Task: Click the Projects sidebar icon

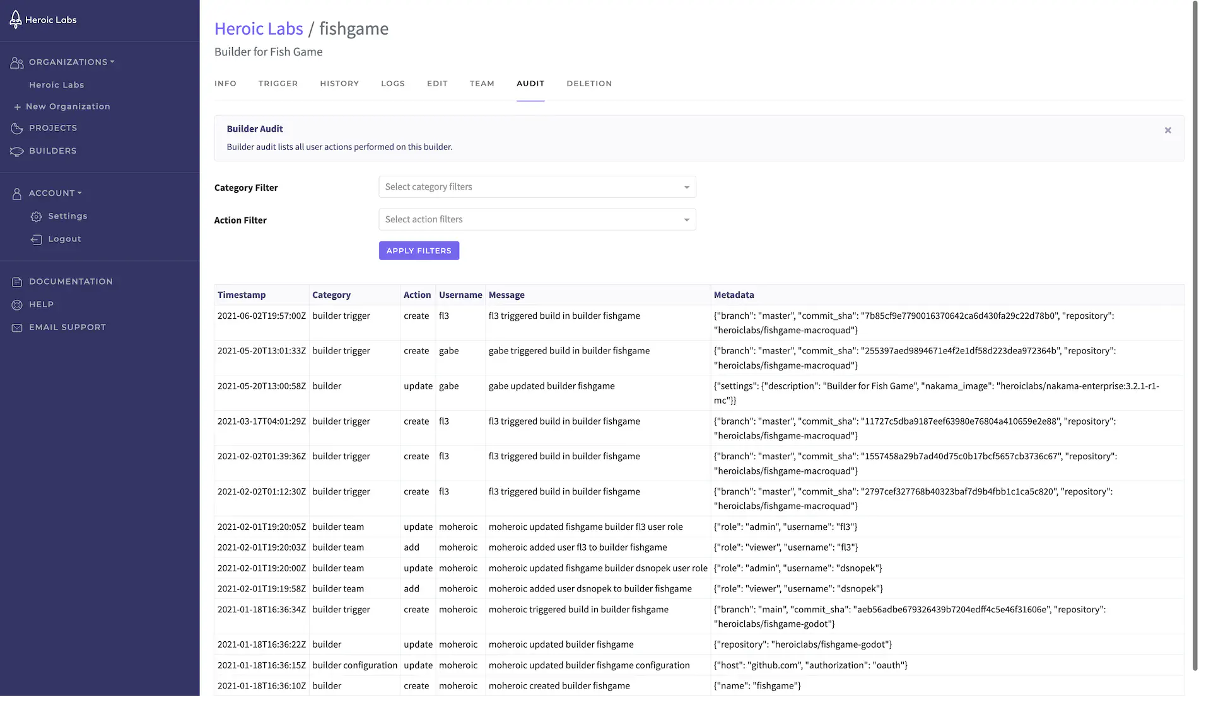Action: 16,128
